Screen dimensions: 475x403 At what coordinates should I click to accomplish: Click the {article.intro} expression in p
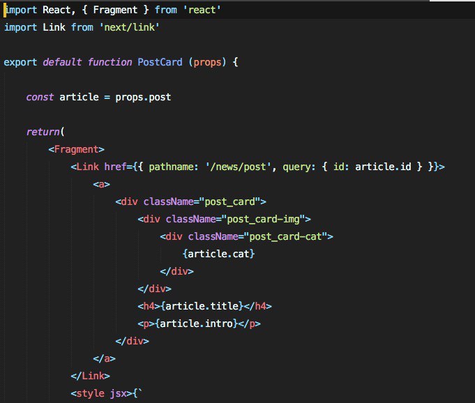pos(196,324)
